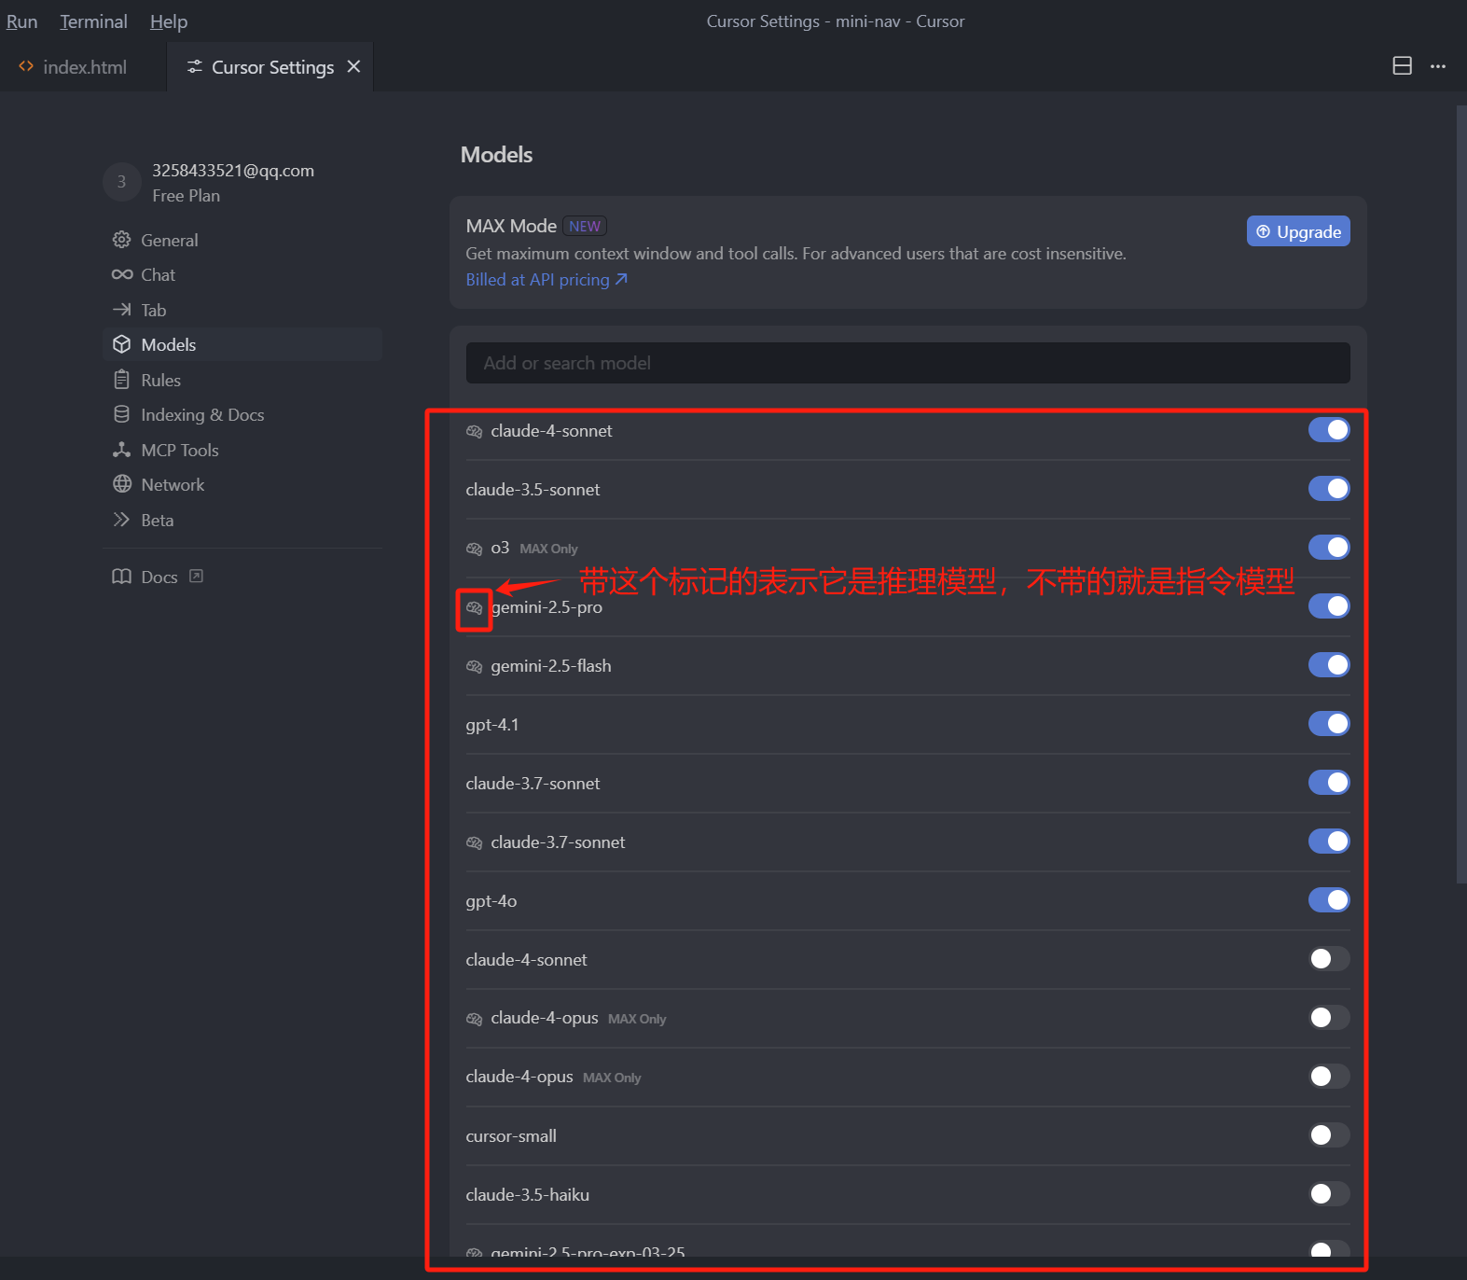Viewport: 1467px width, 1280px height.
Task: Open the Rules settings section
Action: tap(242, 380)
